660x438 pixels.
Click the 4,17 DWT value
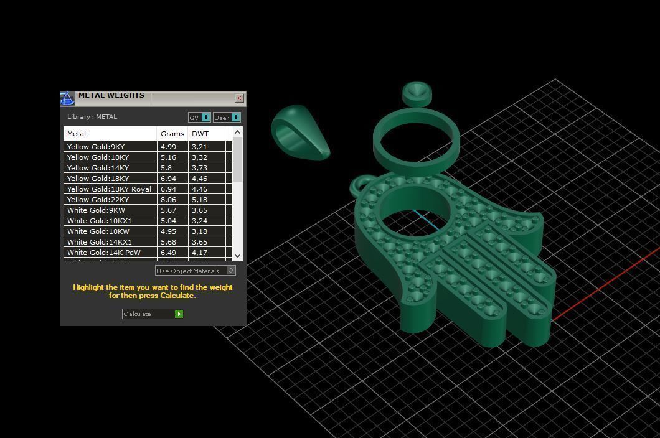click(199, 253)
